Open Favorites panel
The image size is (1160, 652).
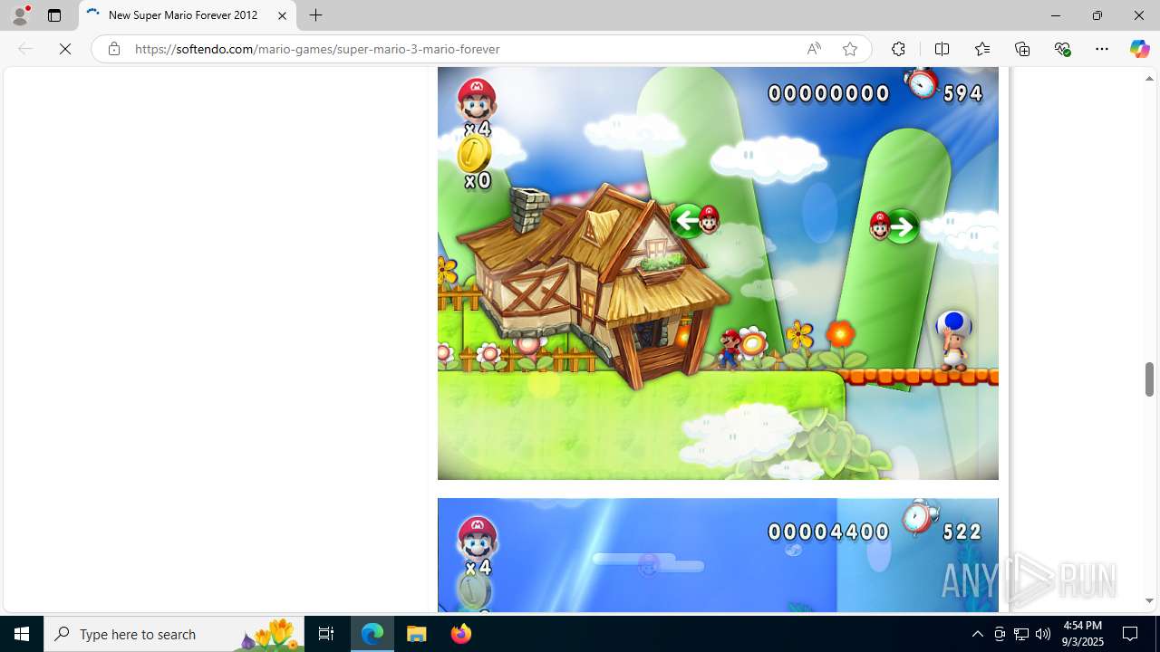pyautogui.click(x=981, y=49)
